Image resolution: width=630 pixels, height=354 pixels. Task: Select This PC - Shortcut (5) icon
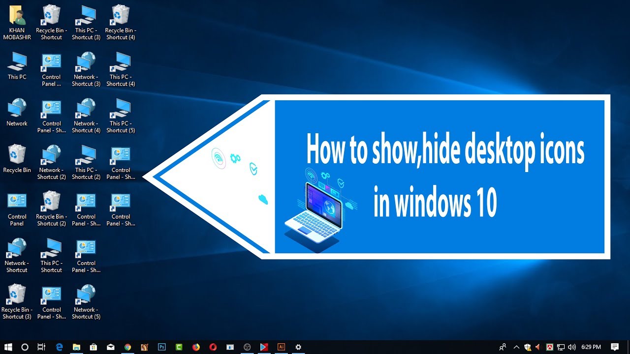pos(121,116)
